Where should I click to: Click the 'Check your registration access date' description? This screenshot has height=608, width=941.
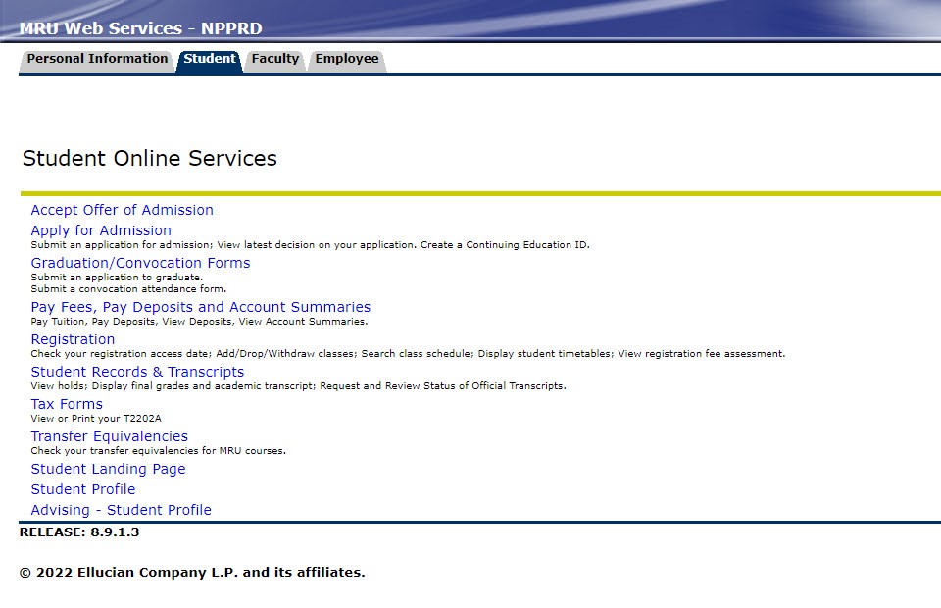pos(408,354)
